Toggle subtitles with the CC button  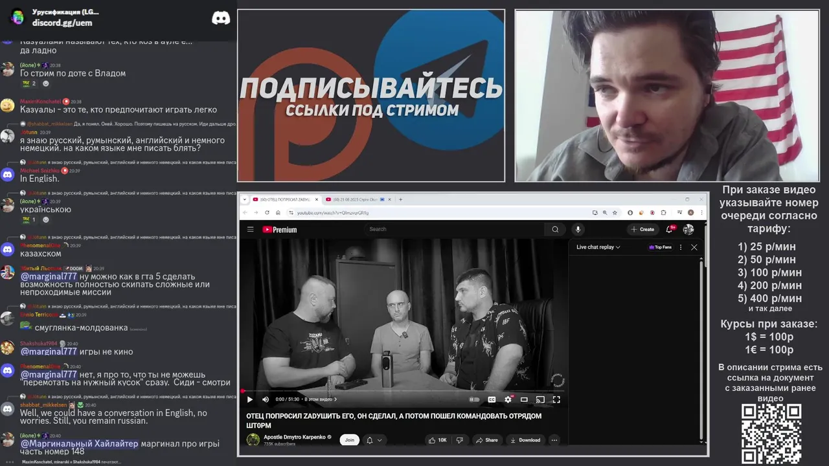point(492,399)
